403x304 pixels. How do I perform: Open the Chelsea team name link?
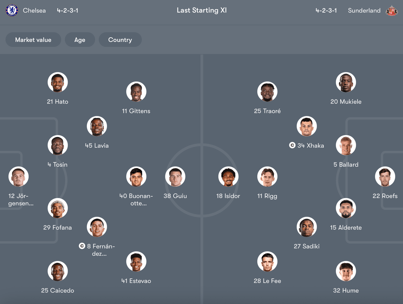click(x=34, y=10)
